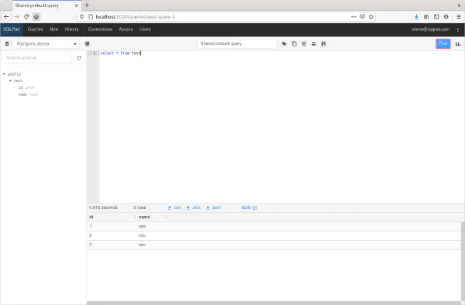Refresh the schema with the reload icon

(x=79, y=58)
